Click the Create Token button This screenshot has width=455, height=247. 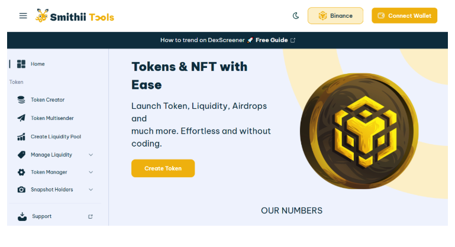tap(163, 168)
